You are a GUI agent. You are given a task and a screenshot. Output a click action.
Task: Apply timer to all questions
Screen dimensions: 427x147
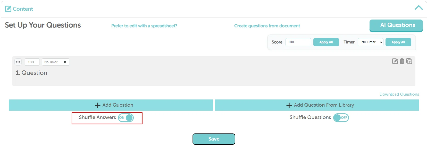pos(398,42)
